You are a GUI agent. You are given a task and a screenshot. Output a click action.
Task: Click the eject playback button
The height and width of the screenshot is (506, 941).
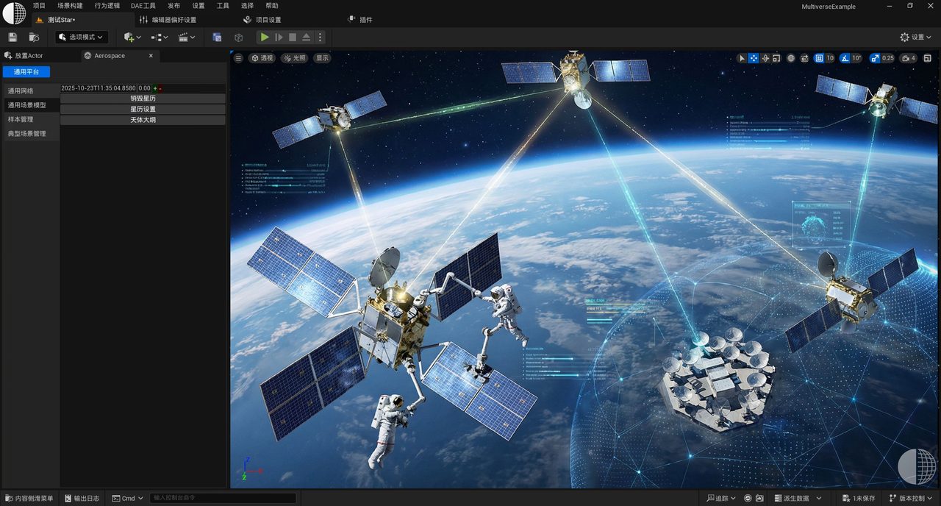(x=307, y=37)
